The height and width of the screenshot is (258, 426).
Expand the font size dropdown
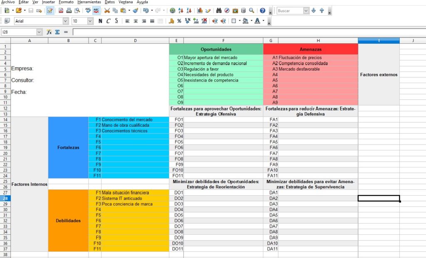tap(90, 21)
